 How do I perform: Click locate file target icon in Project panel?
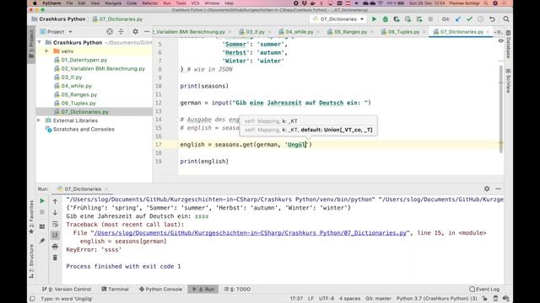(110, 32)
